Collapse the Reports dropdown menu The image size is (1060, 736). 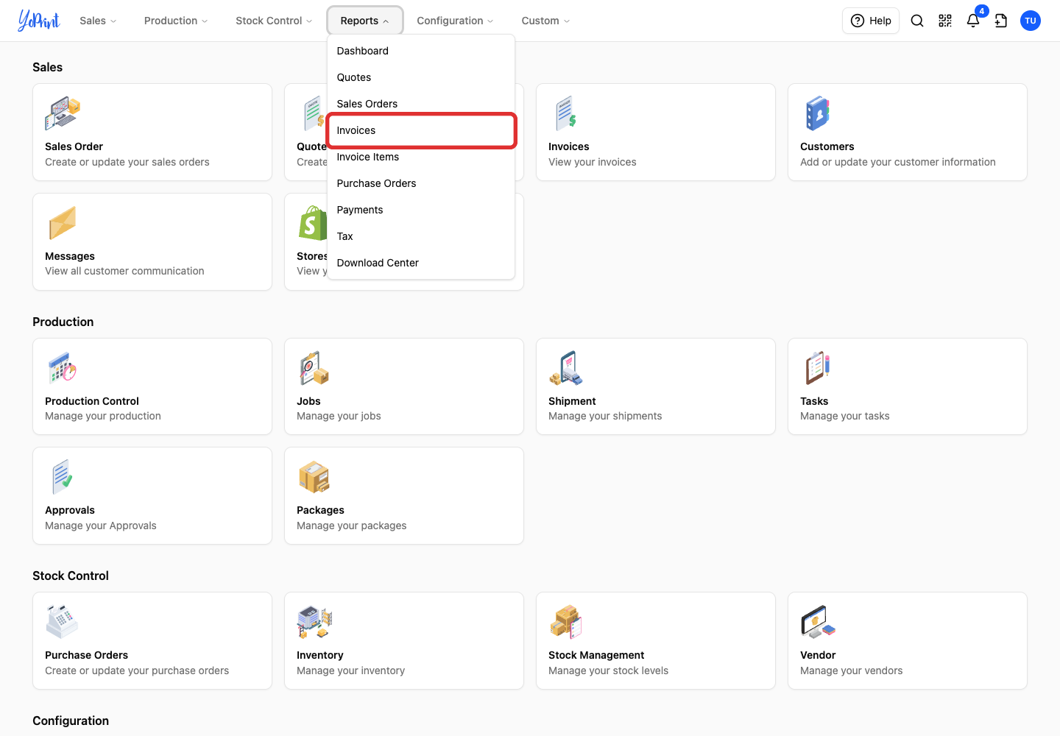coord(365,21)
